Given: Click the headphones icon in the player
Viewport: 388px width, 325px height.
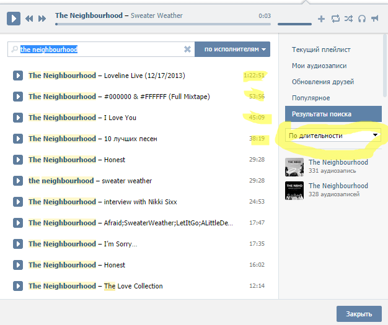Looking at the screenshot, I should (x=362, y=19).
